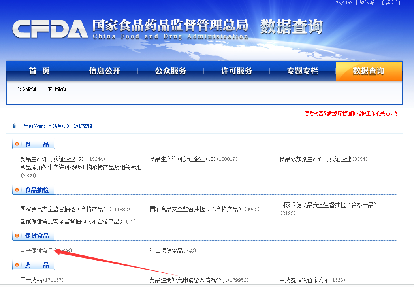Click the blue marker icon before 当前位置
This screenshot has width=414, height=287.
15,126
